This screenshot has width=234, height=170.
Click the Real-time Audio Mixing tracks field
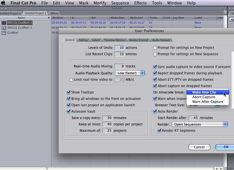119,66
